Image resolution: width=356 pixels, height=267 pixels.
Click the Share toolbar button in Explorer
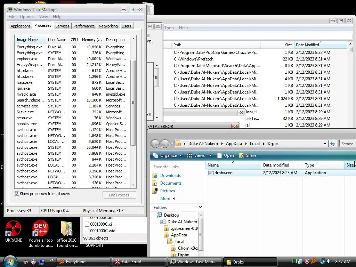tap(248, 155)
